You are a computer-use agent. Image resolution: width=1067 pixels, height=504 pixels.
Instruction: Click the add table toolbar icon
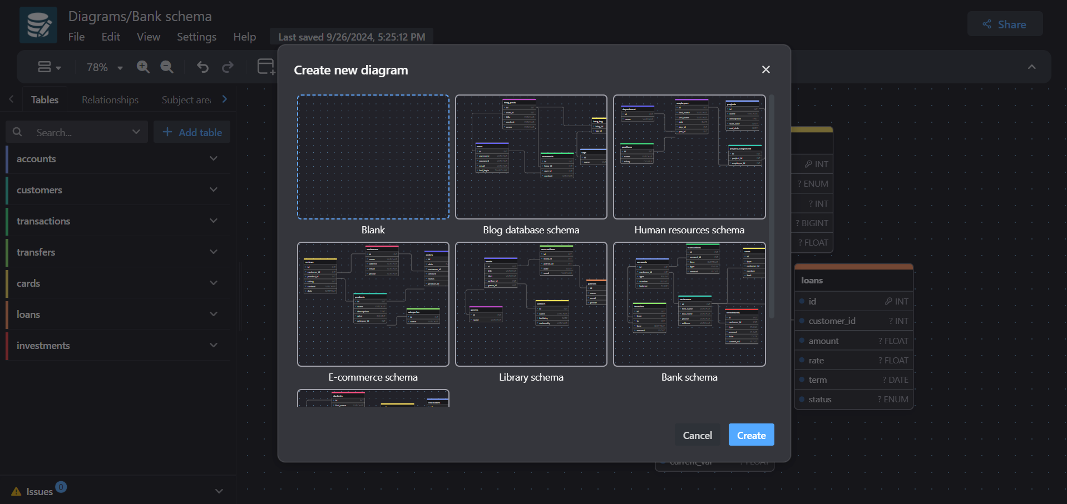tap(266, 67)
